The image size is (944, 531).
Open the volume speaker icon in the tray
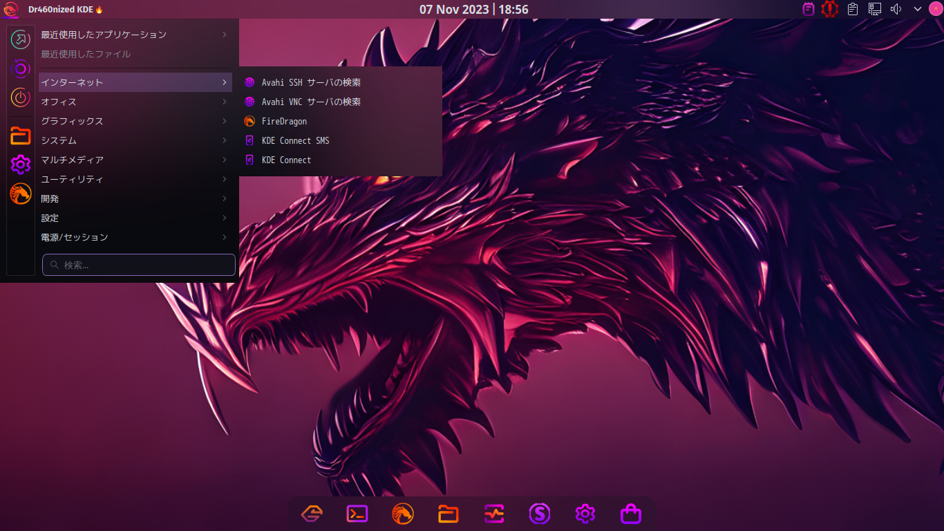click(x=896, y=9)
